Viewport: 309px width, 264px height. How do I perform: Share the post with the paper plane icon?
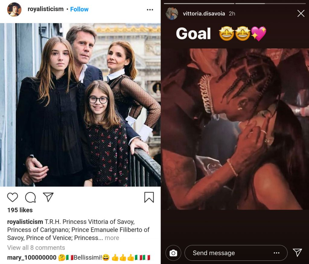[x=48, y=197]
